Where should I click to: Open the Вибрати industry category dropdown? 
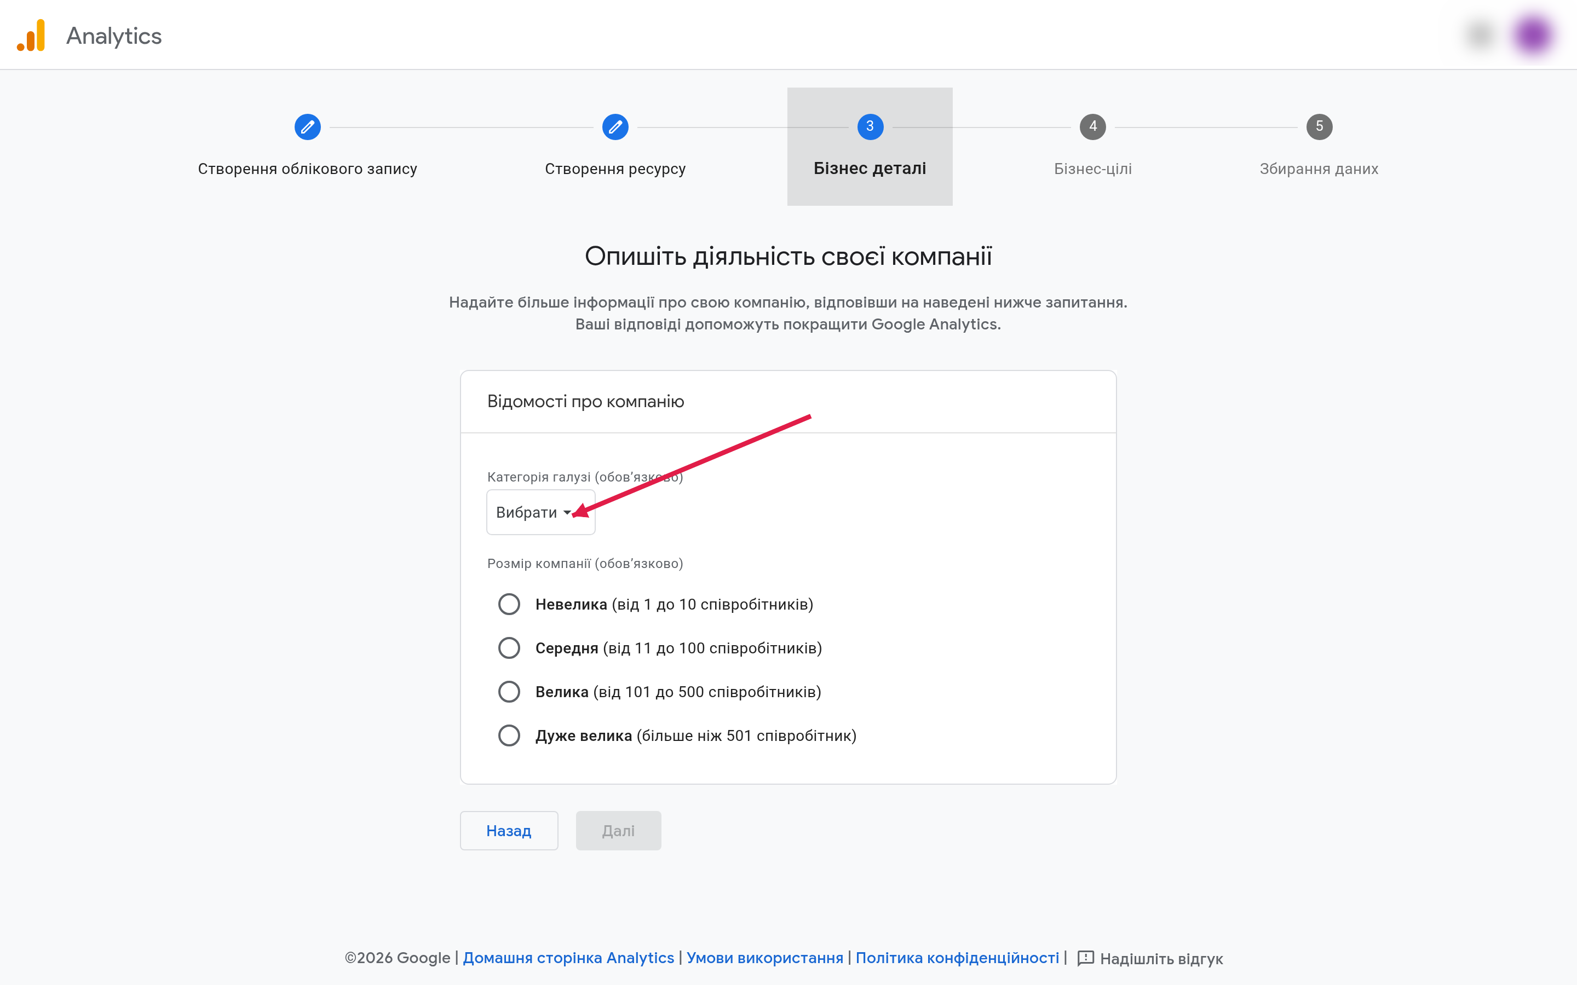541,512
